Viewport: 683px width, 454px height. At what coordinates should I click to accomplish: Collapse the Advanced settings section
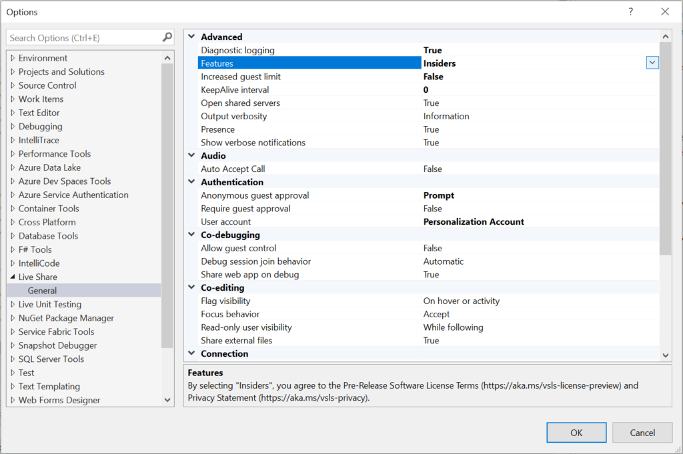click(x=192, y=37)
